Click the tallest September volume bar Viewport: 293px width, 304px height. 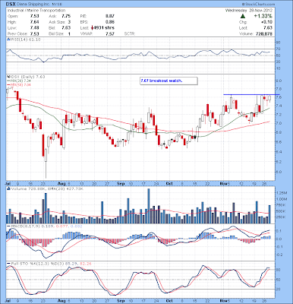pyautogui.click(x=149, y=206)
